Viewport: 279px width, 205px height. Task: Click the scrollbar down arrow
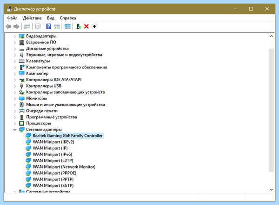pyautogui.click(x=272, y=190)
